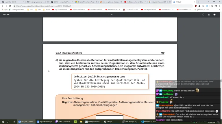Open Windows Start menu

(x=3, y=122)
